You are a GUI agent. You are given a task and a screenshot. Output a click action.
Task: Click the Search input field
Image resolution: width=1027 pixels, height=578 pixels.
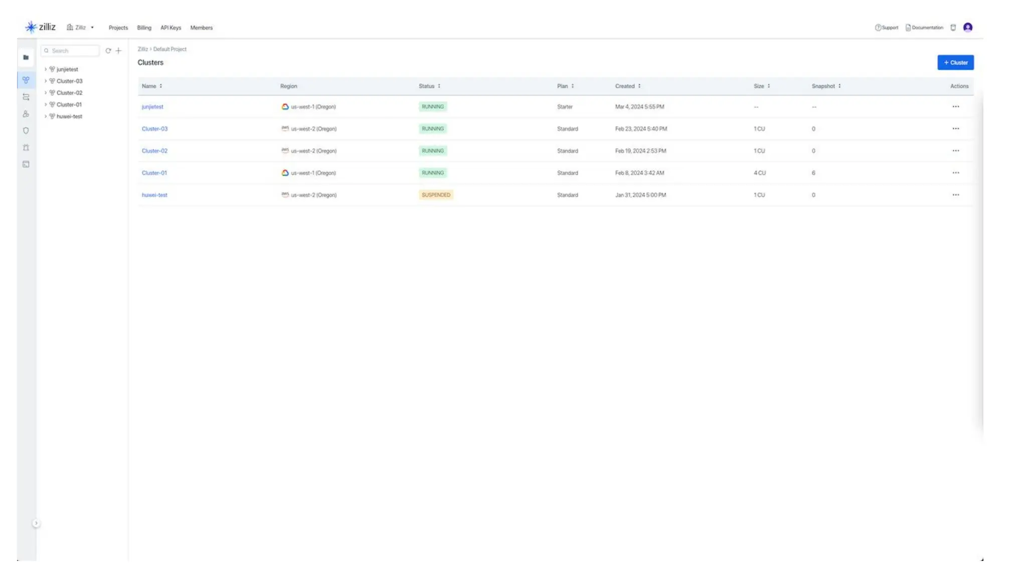[x=73, y=51]
